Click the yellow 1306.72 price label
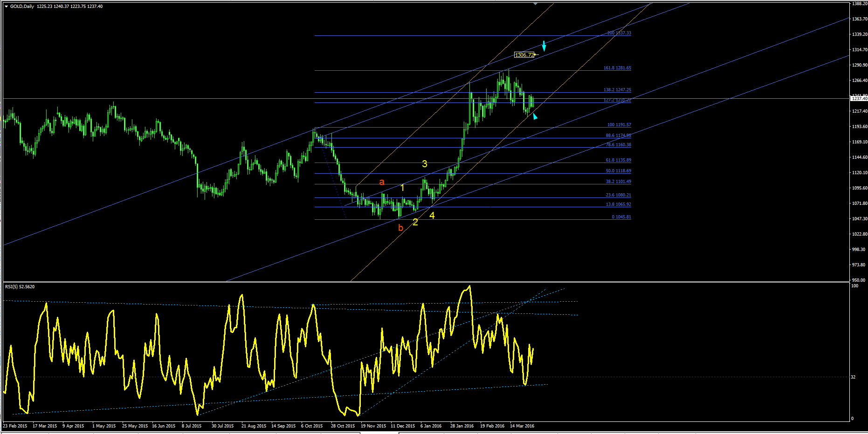This screenshot has height=434, width=868. (524, 55)
